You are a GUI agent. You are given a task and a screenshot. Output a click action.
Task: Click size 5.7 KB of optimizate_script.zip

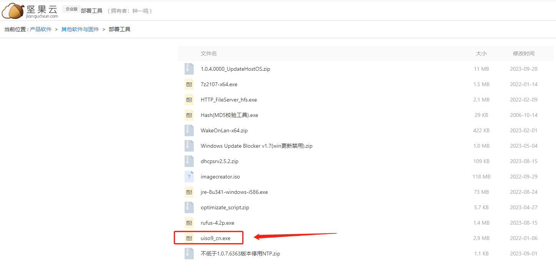click(x=481, y=207)
